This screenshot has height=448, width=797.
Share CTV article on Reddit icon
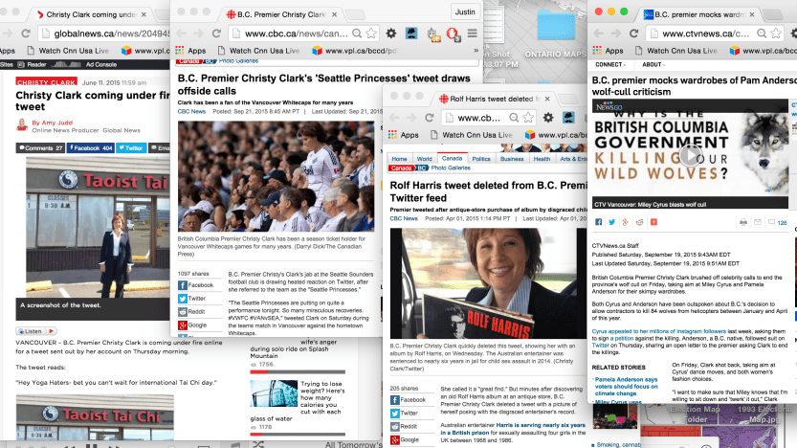pyautogui.click(x=639, y=222)
